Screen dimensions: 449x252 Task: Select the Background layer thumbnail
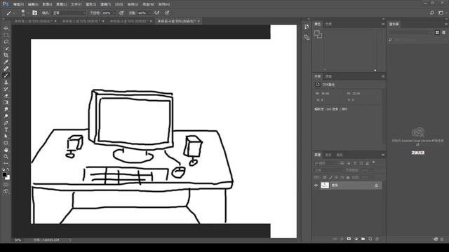click(325, 185)
